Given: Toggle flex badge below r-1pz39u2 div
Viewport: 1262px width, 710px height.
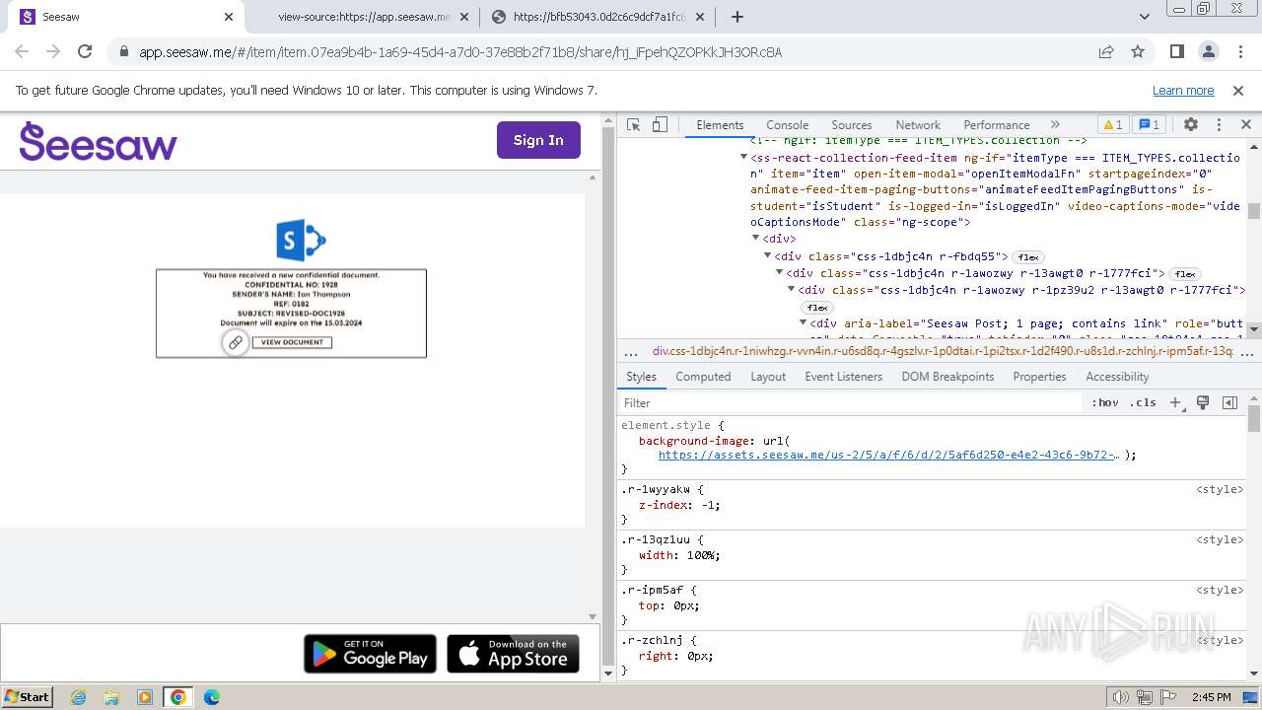Looking at the screenshot, I should [x=817, y=308].
